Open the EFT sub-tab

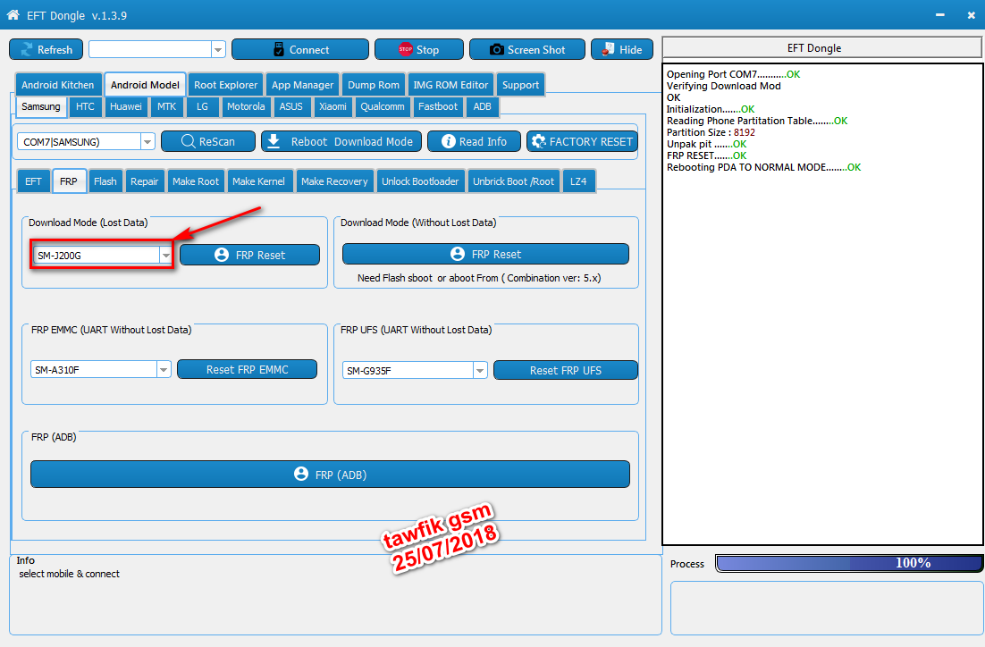point(33,181)
